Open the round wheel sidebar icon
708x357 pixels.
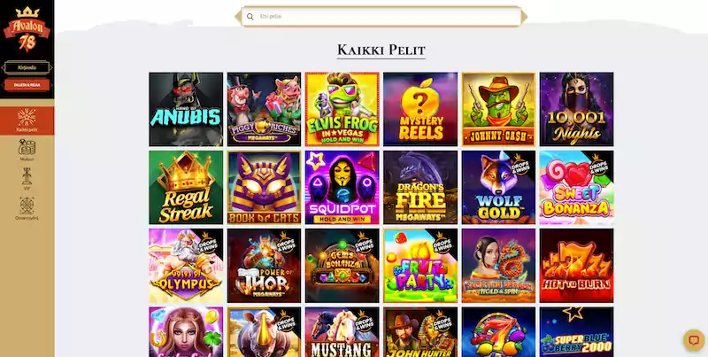click(27, 206)
